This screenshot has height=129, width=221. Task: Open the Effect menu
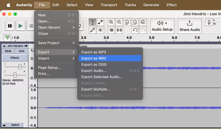[171, 5]
